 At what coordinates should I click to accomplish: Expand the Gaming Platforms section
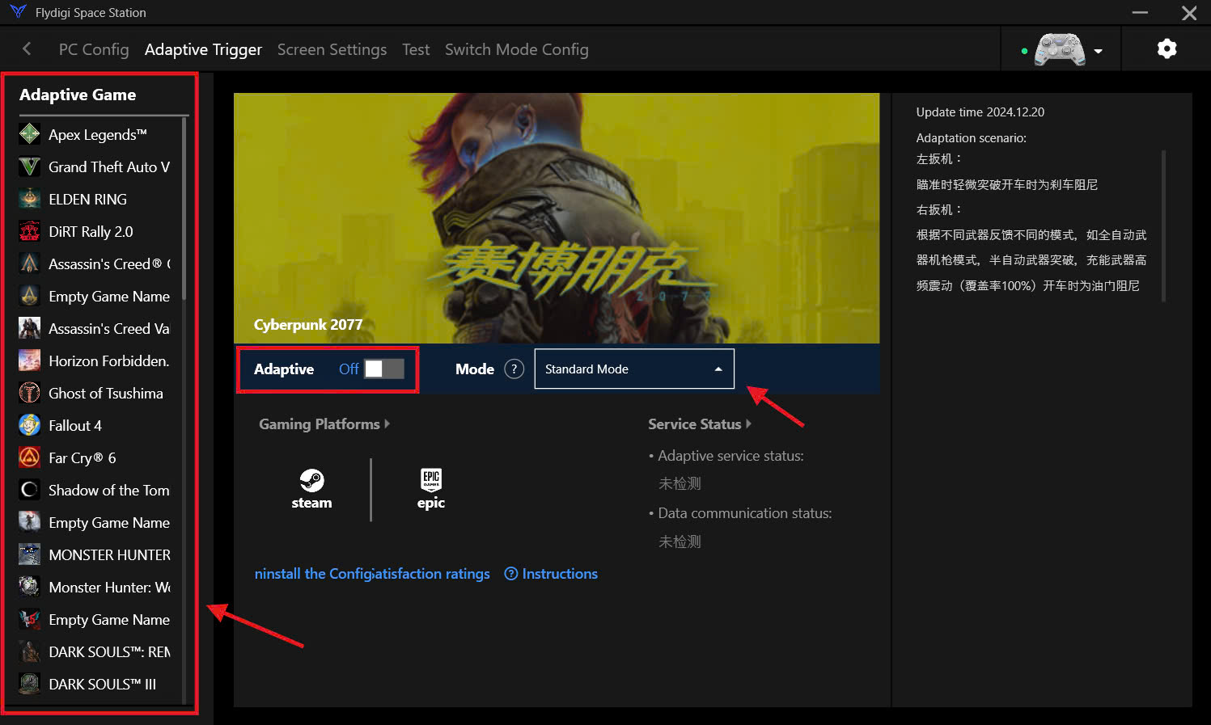[x=324, y=424]
